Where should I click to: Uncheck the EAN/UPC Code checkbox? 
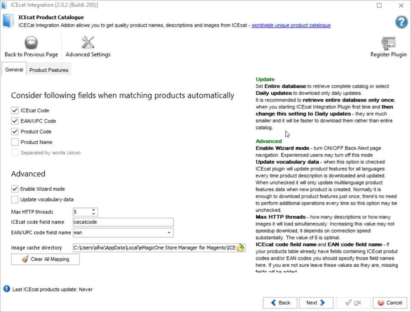15,121
